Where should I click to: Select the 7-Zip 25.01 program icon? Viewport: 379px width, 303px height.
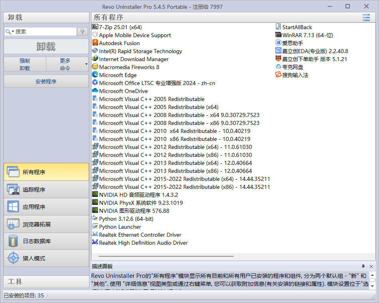point(95,27)
